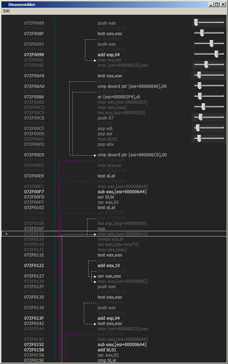Click the slider beside pop edi at 072F00CF

tap(209, 128)
